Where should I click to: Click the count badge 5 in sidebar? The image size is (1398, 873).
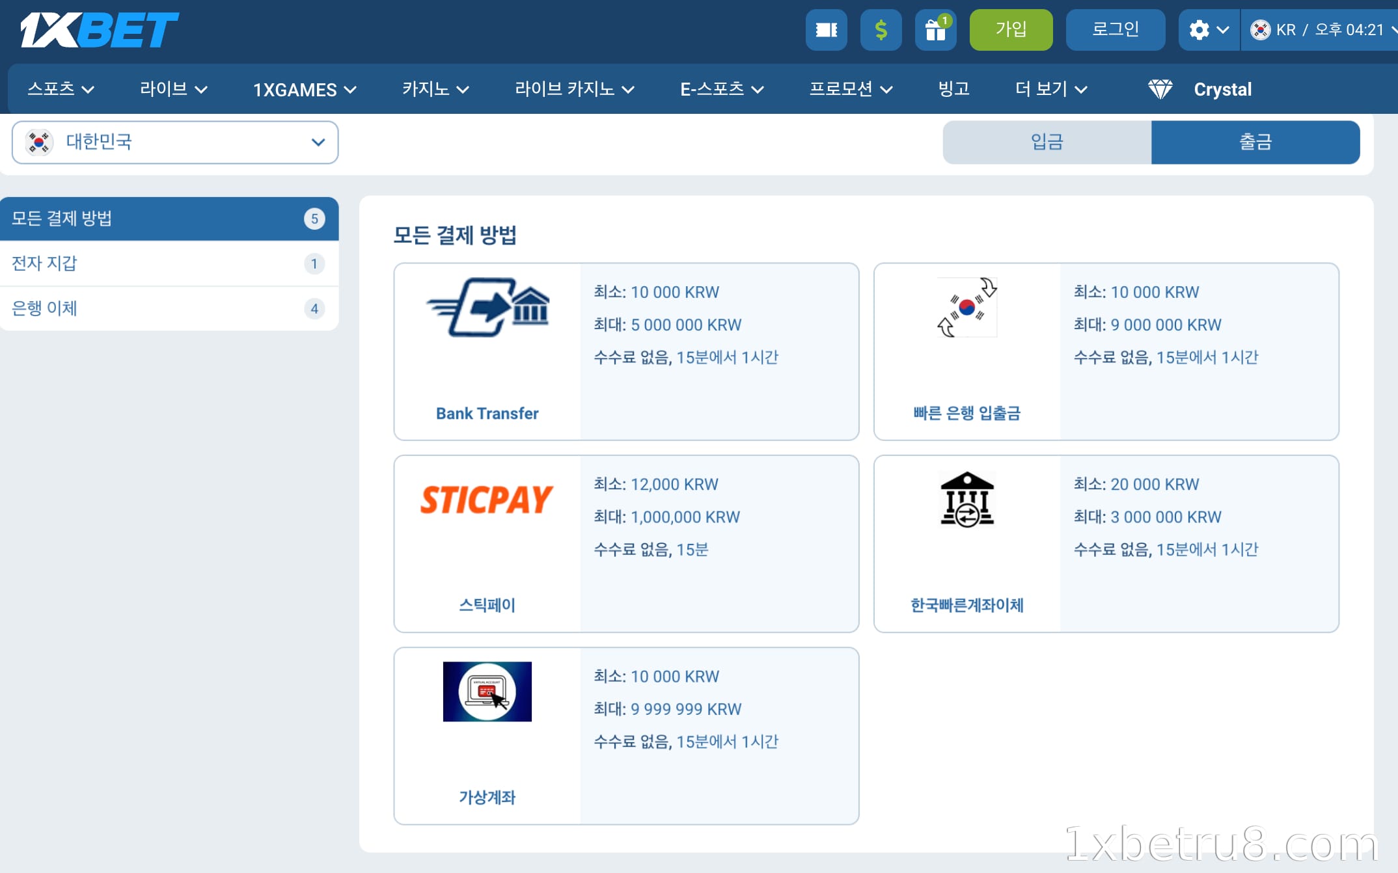click(x=314, y=219)
